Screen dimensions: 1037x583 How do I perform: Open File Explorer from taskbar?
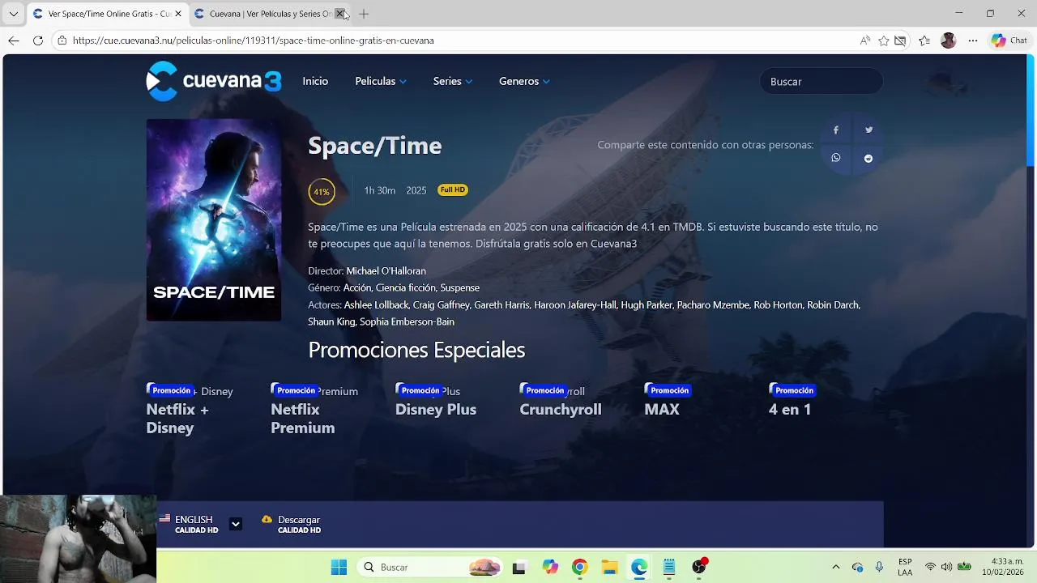[x=609, y=567]
